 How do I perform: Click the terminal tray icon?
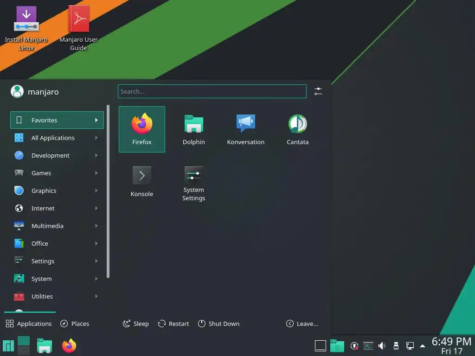pyautogui.click(x=368, y=346)
